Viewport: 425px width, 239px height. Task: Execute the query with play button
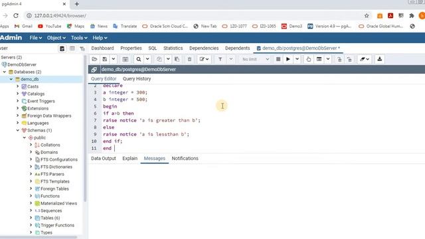(x=288, y=59)
